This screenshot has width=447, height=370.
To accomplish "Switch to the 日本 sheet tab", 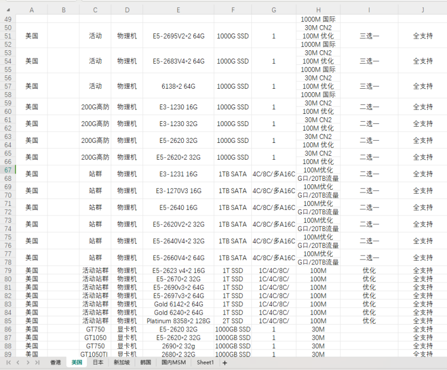I will (x=98, y=363).
